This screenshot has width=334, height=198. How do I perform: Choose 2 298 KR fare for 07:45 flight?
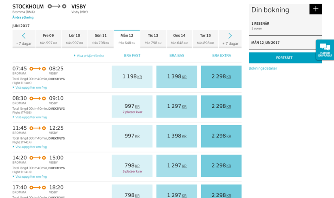coord(221,77)
